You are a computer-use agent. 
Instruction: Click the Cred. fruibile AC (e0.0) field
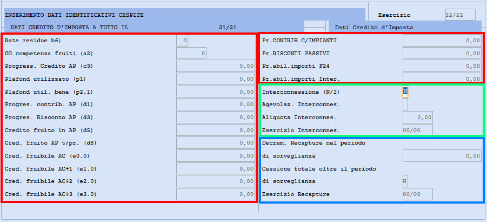tap(216, 156)
